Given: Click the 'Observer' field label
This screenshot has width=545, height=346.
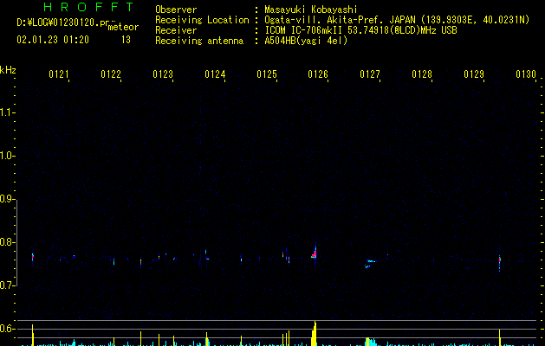Looking at the screenshot, I should (176, 10).
